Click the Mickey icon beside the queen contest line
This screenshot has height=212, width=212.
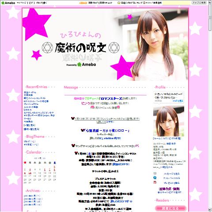pyautogui.click(x=76, y=153)
